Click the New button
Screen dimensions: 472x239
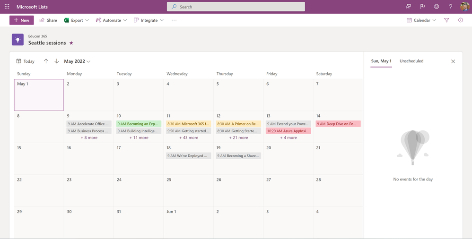[22, 20]
